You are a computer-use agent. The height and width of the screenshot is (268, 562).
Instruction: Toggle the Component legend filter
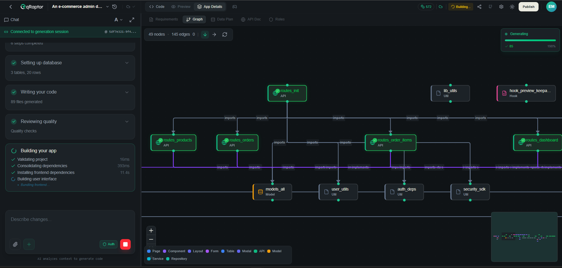[174, 251]
